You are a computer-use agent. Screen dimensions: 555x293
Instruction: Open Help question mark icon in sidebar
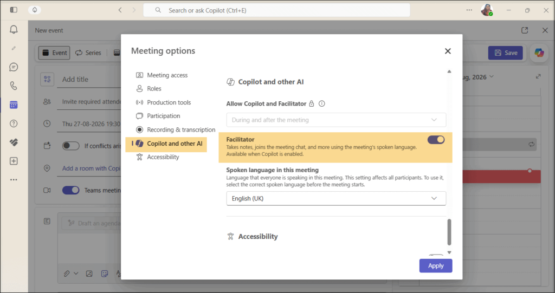point(14,123)
